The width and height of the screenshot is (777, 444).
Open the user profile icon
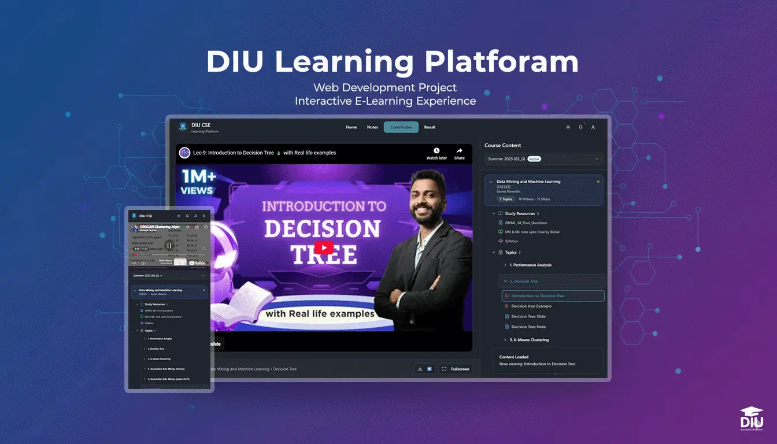point(593,127)
